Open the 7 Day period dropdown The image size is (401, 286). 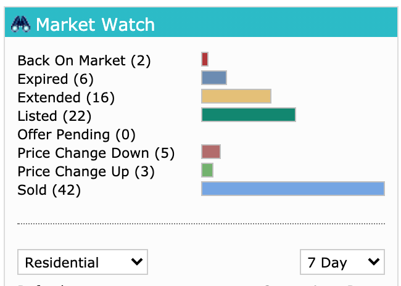coord(342,262)
